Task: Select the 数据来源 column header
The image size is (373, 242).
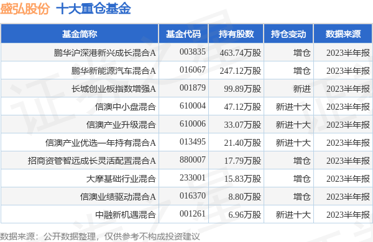Action: pyautogui.click(x=343, y=34)
